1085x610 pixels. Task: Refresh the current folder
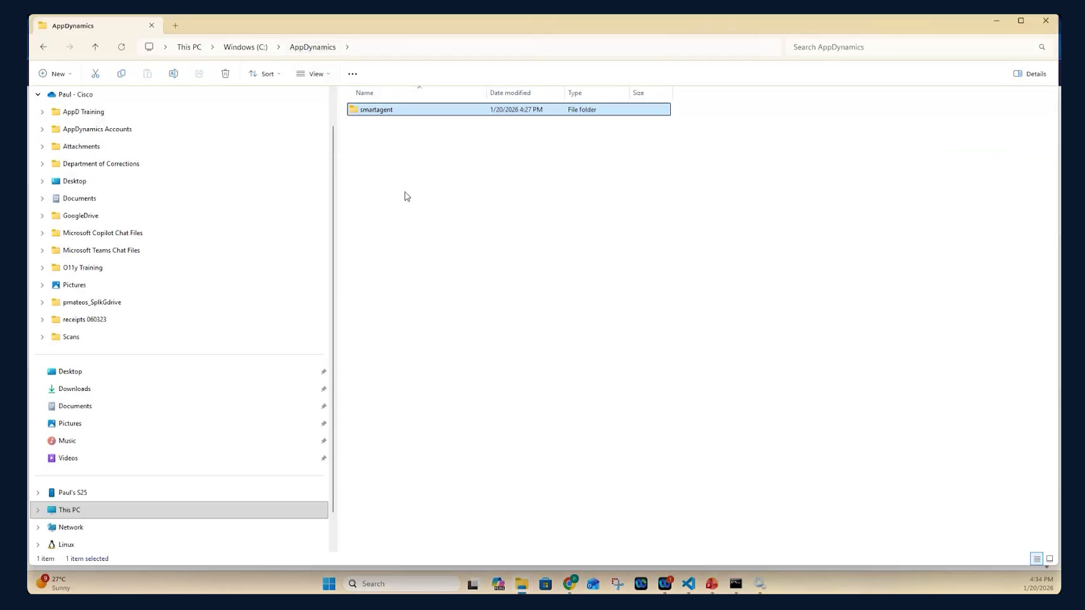click(x=121, y=47)
